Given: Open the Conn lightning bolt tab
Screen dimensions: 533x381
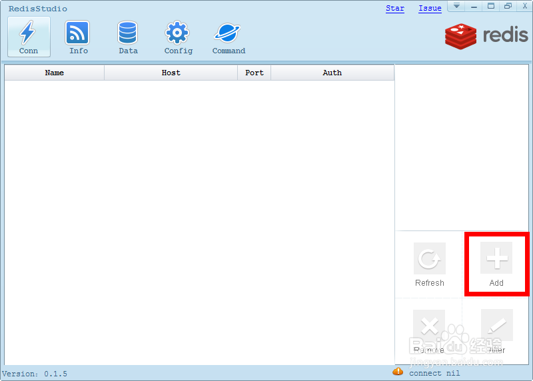Looking at the screenshot, I should [x=29, y=37].
